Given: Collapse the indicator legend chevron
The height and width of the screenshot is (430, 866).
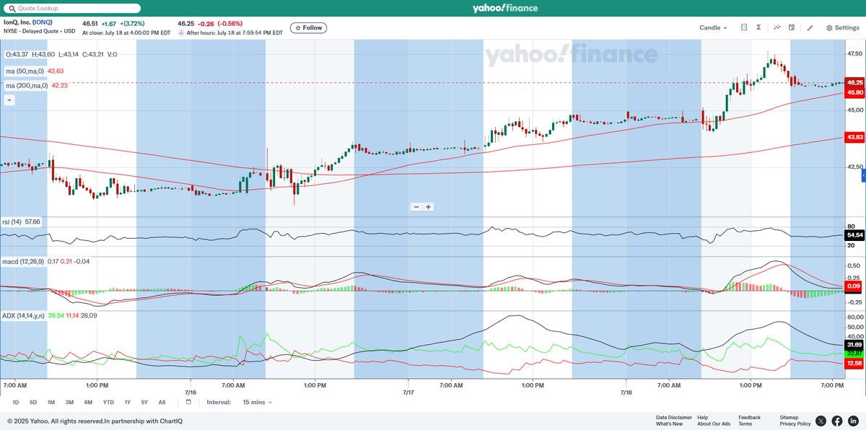Looking at the screenshot, I should 9,100.
